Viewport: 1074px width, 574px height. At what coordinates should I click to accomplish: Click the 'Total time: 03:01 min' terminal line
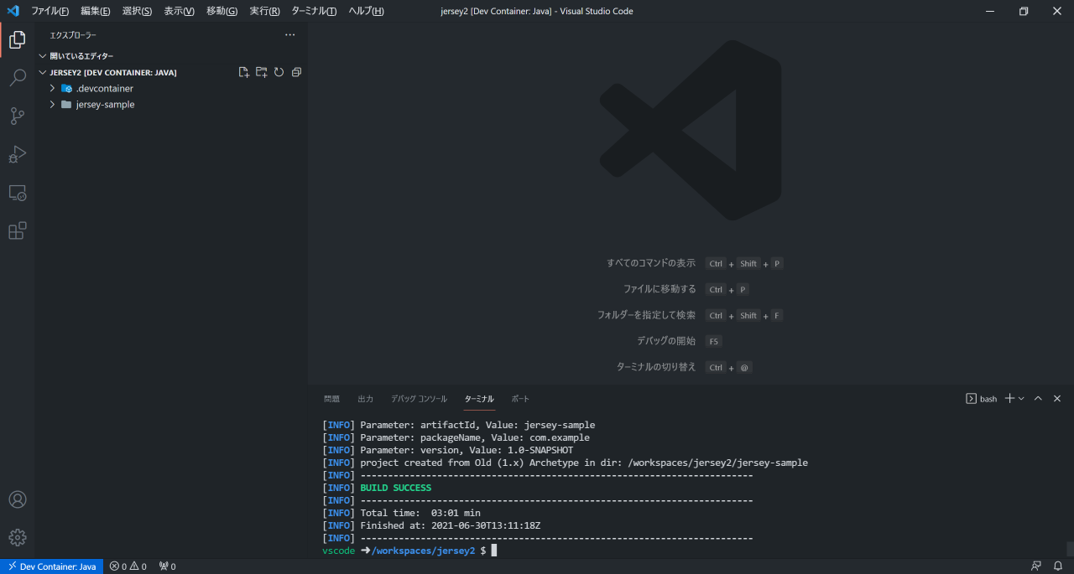[x=401, y=513]
